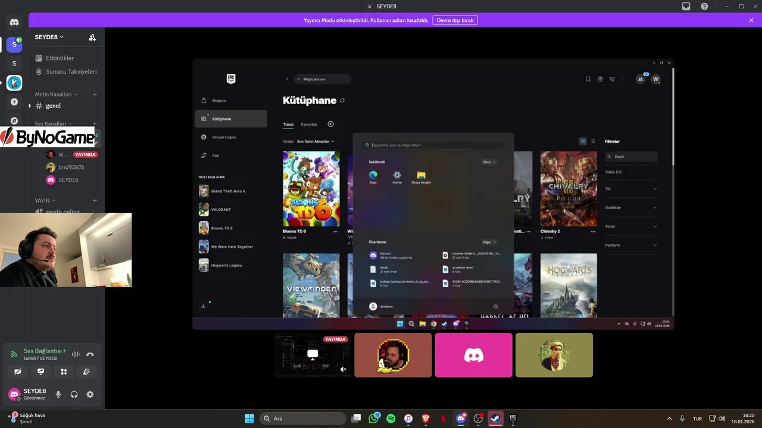Collapse the Ses Kanalları category
Screen dimensions: 762x428
52,124
